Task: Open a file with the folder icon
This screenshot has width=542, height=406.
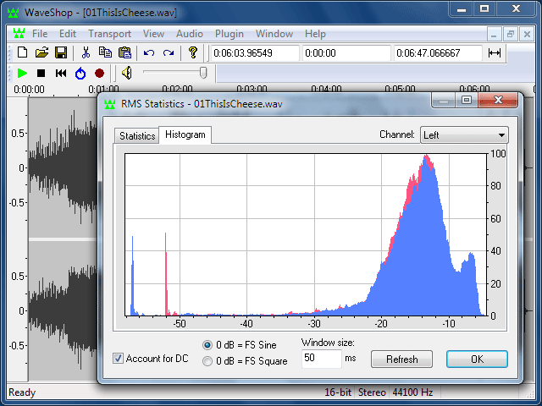Action: (41, 52)
